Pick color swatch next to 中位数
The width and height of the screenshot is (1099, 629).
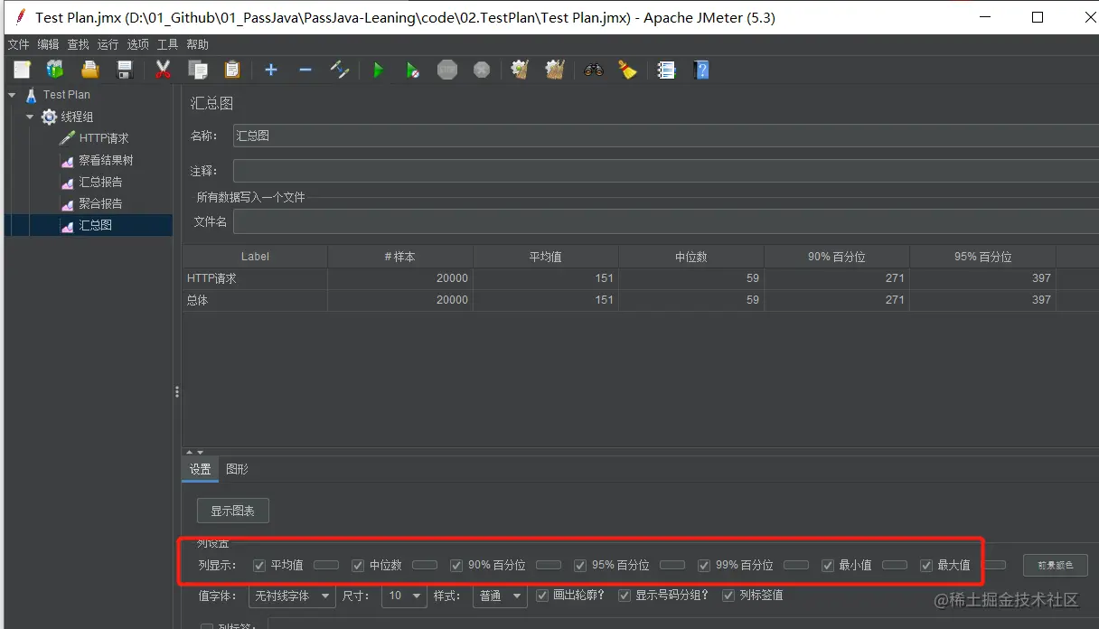(x=425, y=565)
